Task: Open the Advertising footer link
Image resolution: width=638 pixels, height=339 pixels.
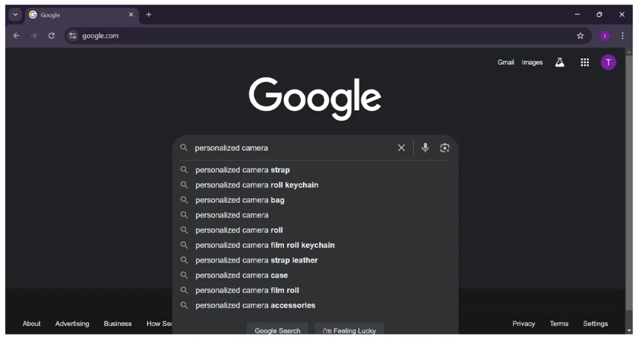Action: (72, 323)
